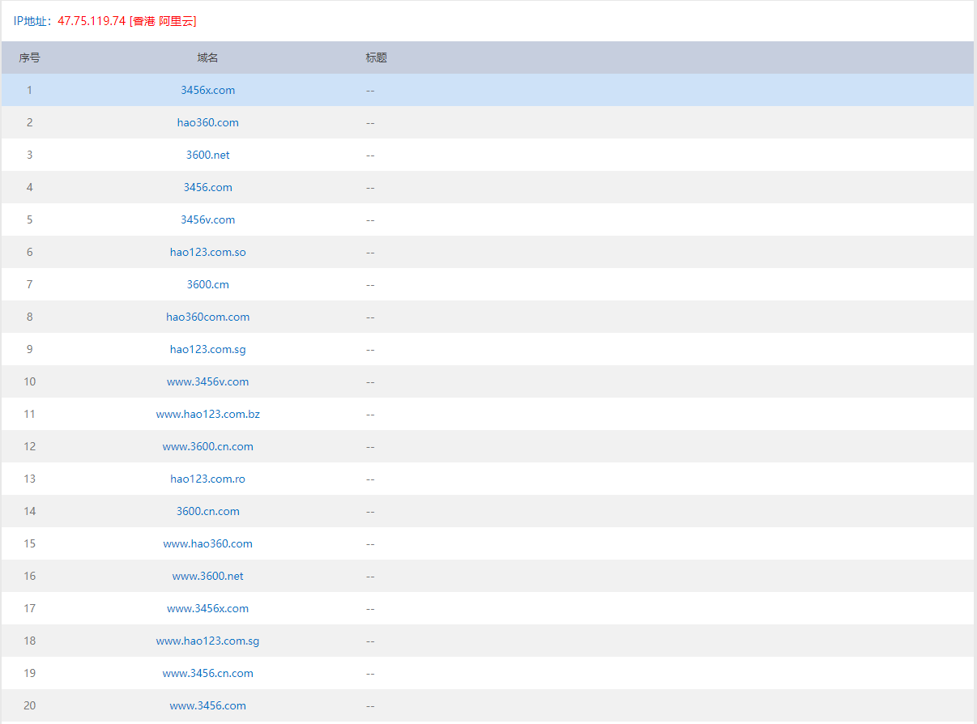Click the 标题 column header
Viewport: 977px width, 724px height.
(x=376, y=57)
